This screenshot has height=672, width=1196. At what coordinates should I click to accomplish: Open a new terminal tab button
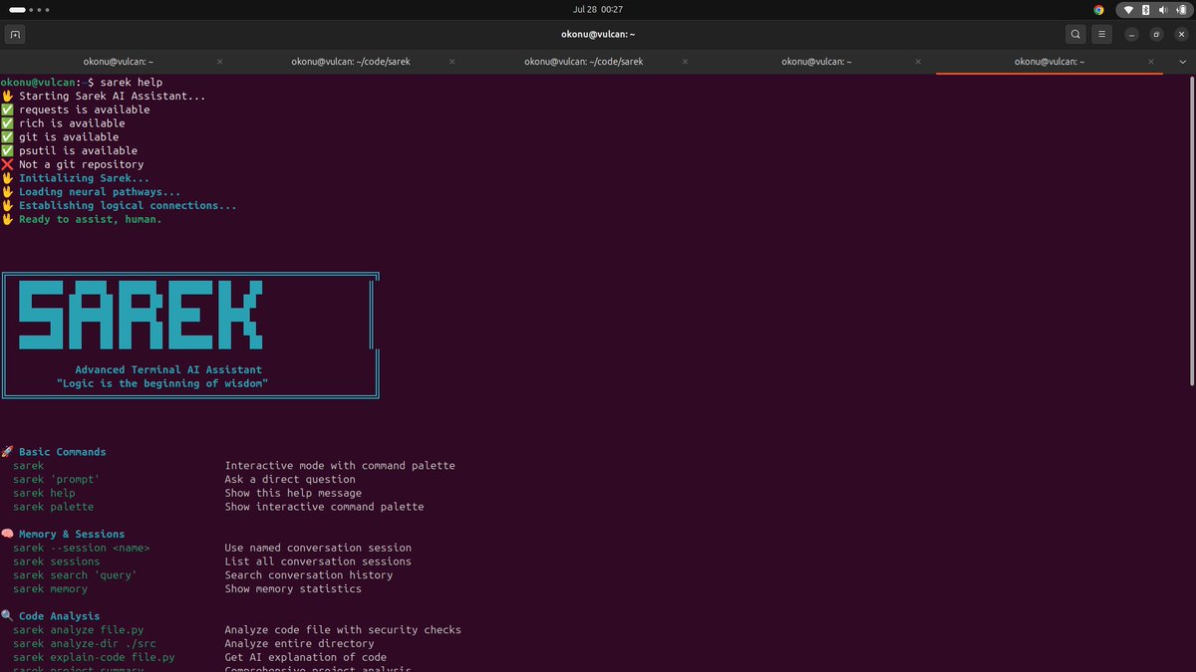pyautogui.click(x=15, y=34)
